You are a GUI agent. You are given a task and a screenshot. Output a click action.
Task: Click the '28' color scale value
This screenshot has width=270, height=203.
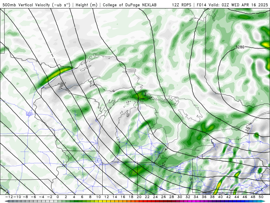click(x=171, y=197)
